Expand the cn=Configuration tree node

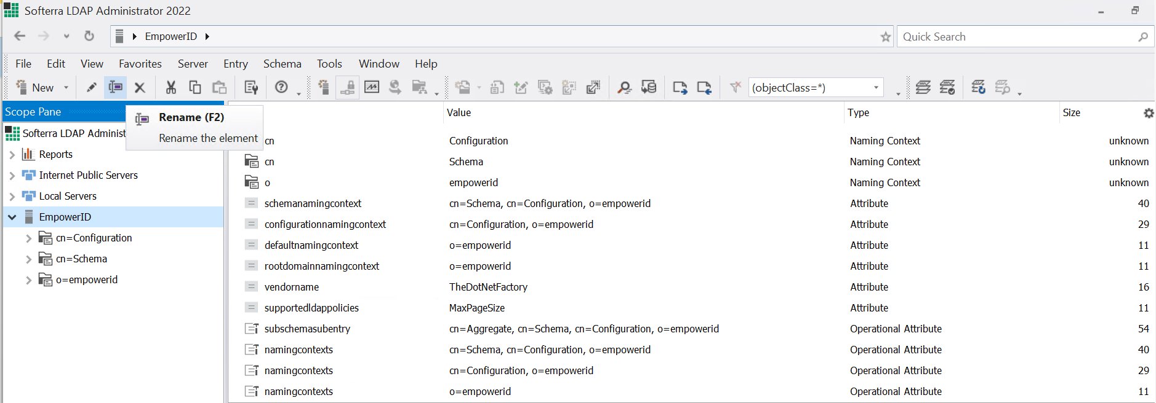click(28, 238)
